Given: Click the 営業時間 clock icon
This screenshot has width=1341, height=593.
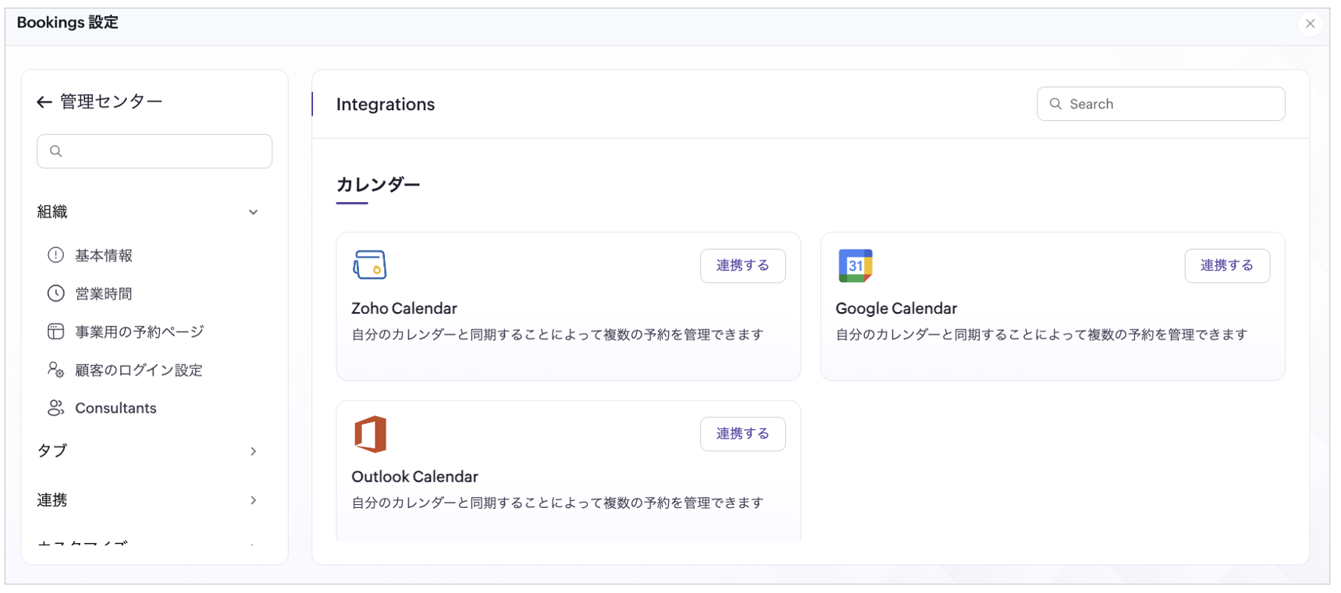Looking at the screenshot, I should coord(55,293).
